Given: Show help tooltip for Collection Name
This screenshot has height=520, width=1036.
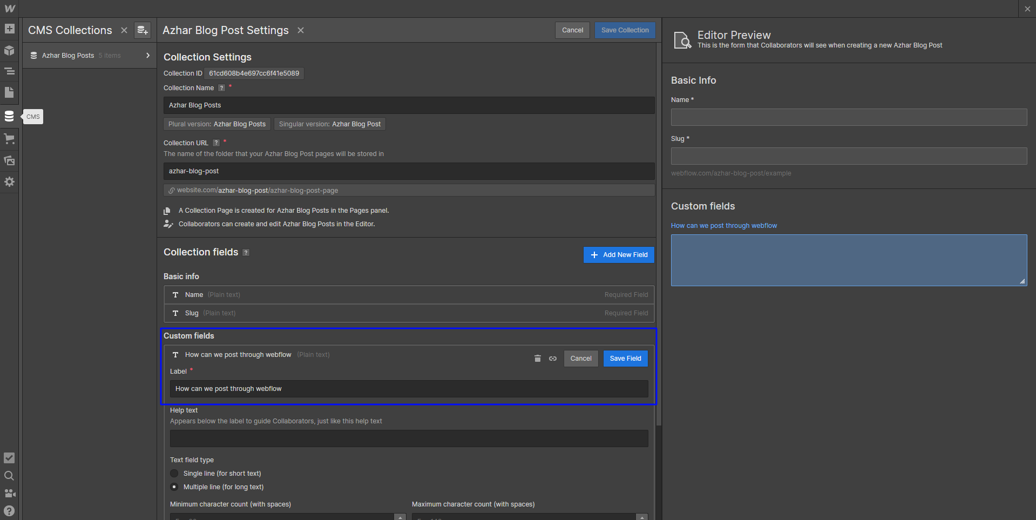Looking at the screenshot, I should tap(221, 88).
